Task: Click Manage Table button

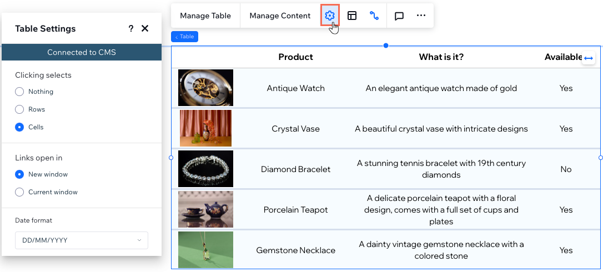Action: [x=205, y=16]
